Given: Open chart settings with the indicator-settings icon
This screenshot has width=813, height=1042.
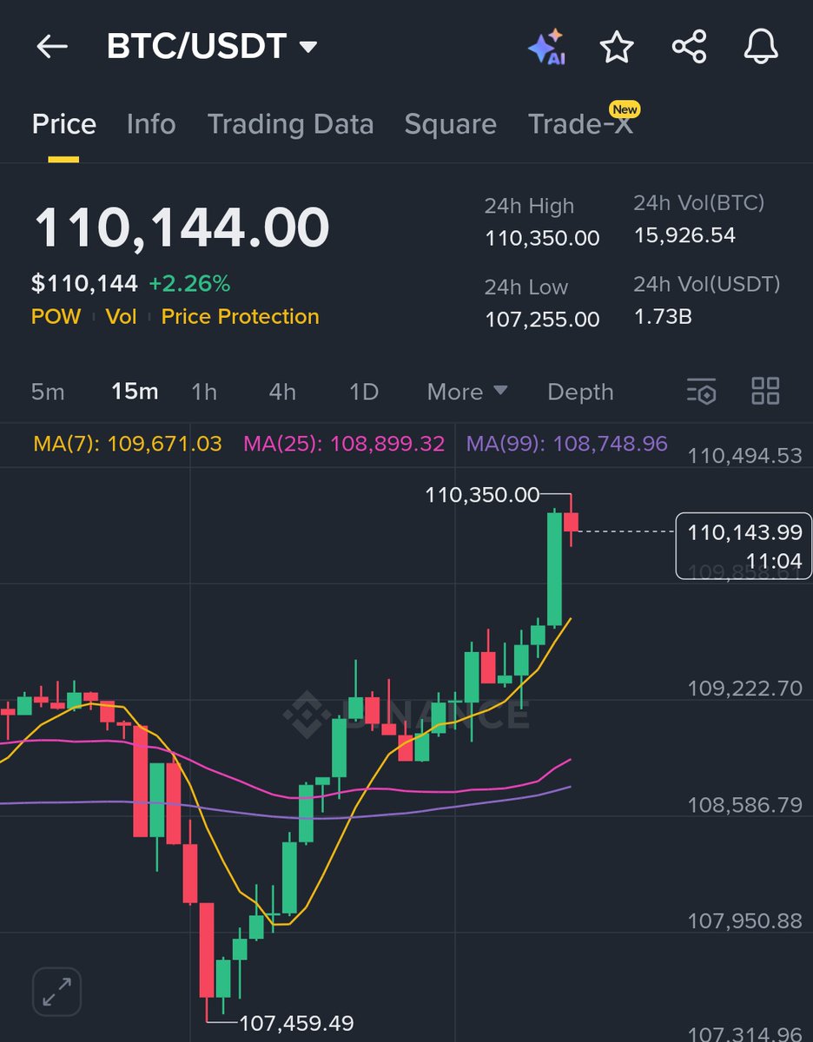Looking at the screenshot, I should [702, 392].
